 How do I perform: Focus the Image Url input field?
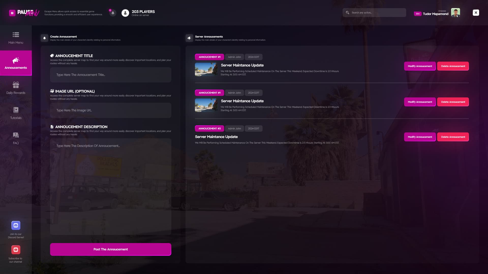[x=110, y=110]
